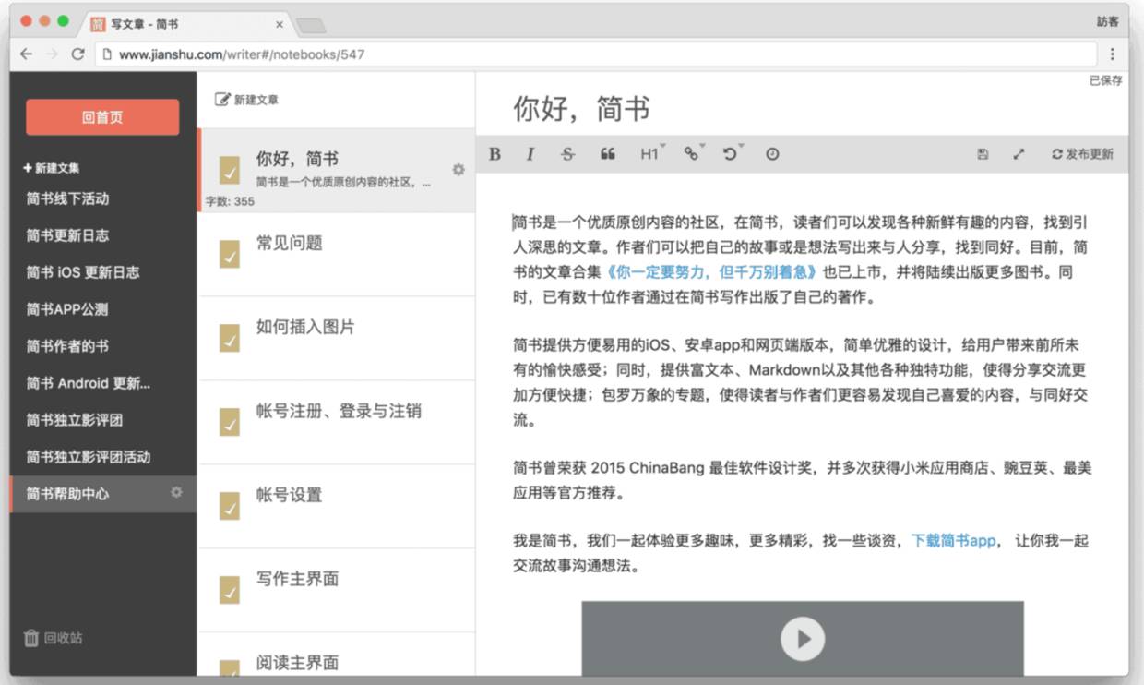Open article 帐号注册、登录与注销
Viewport: 1144px width, 685px height.
(x=337, y=422)
